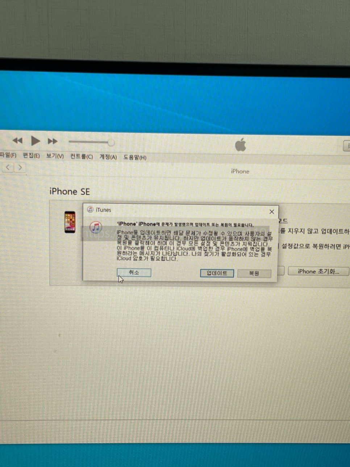
Task: Skip forward with the fast-forward button
Action: (53, 141)
